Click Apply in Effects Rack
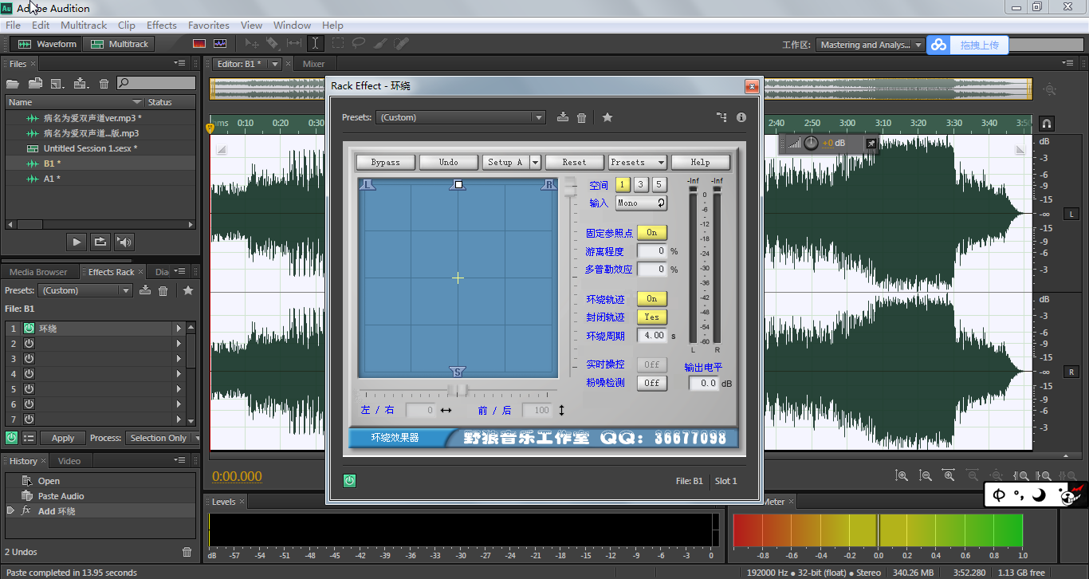 [x=63, y=438]
